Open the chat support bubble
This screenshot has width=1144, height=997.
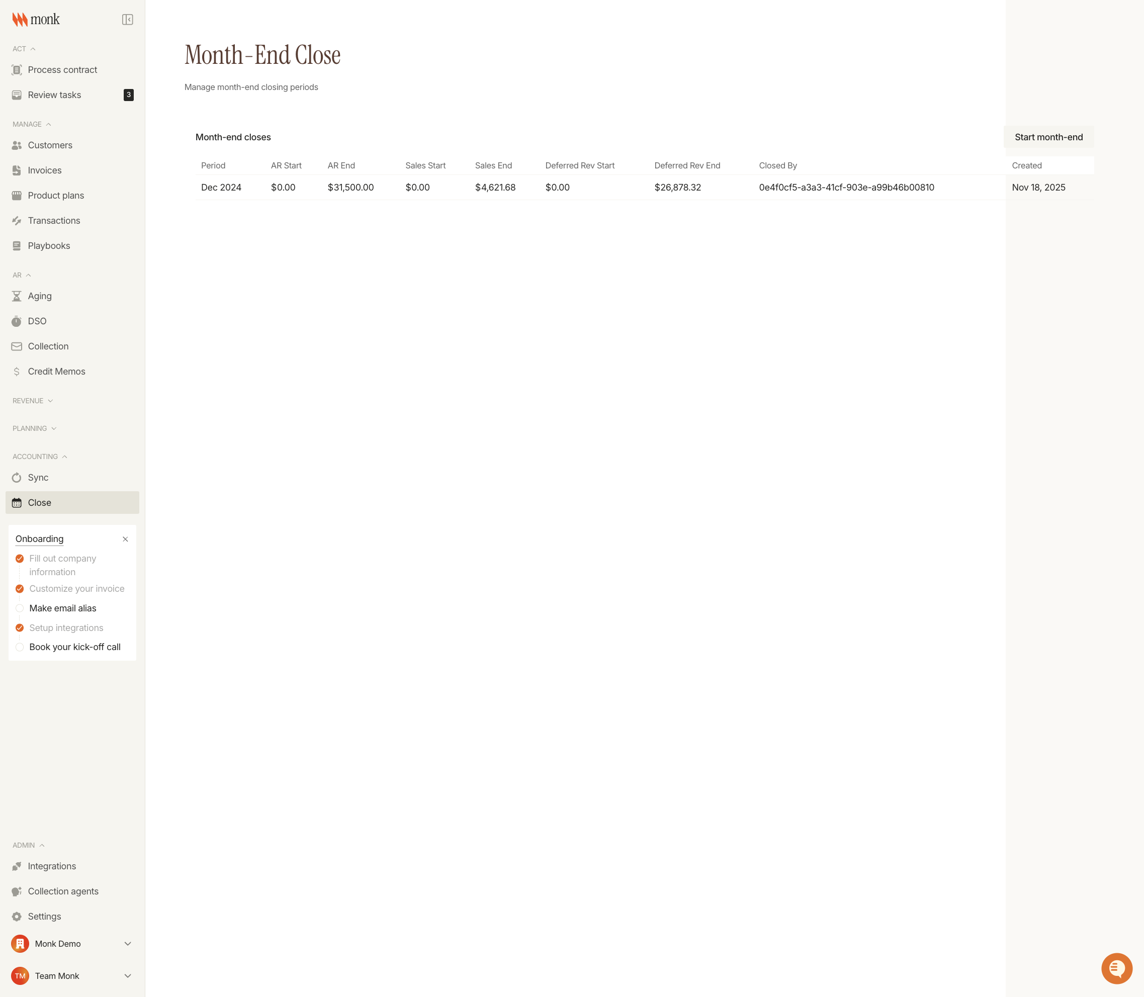point(1116,968)
